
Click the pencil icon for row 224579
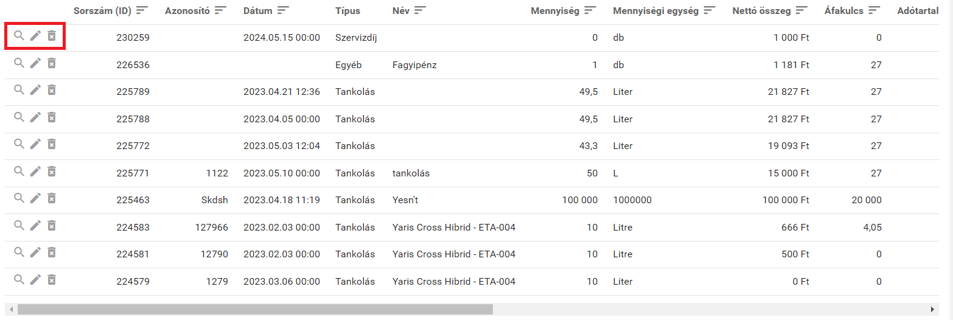35,279
